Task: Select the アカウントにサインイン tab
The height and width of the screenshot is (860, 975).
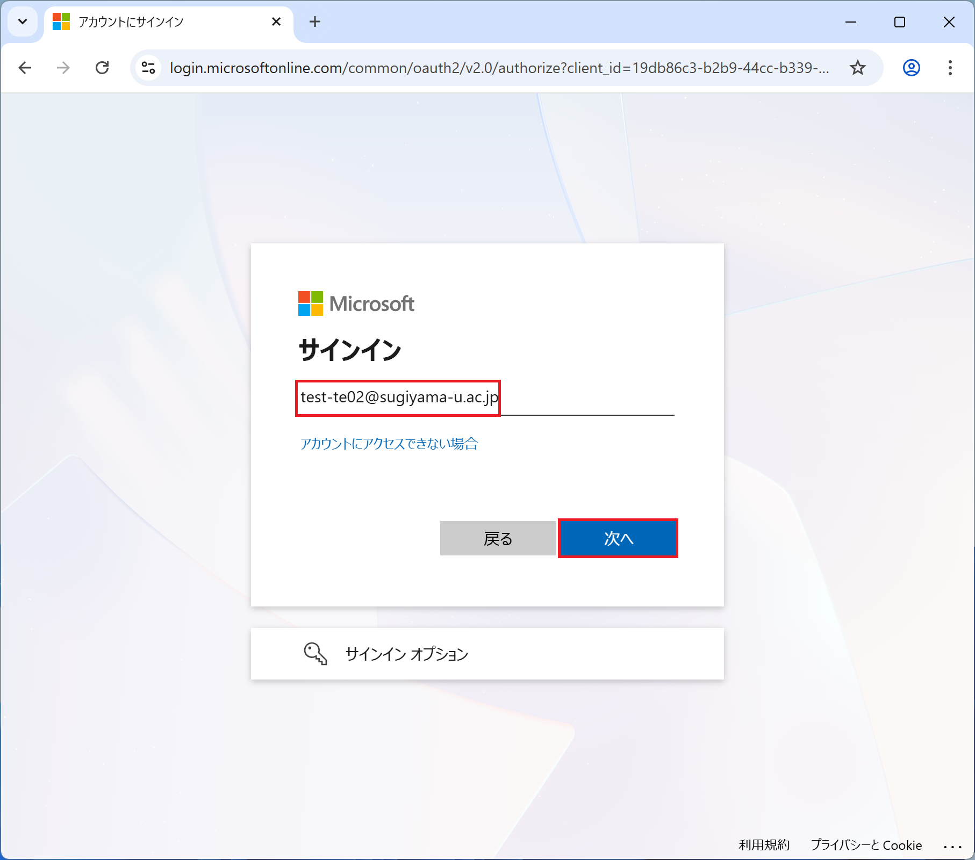Action: (x=161, y=21)
